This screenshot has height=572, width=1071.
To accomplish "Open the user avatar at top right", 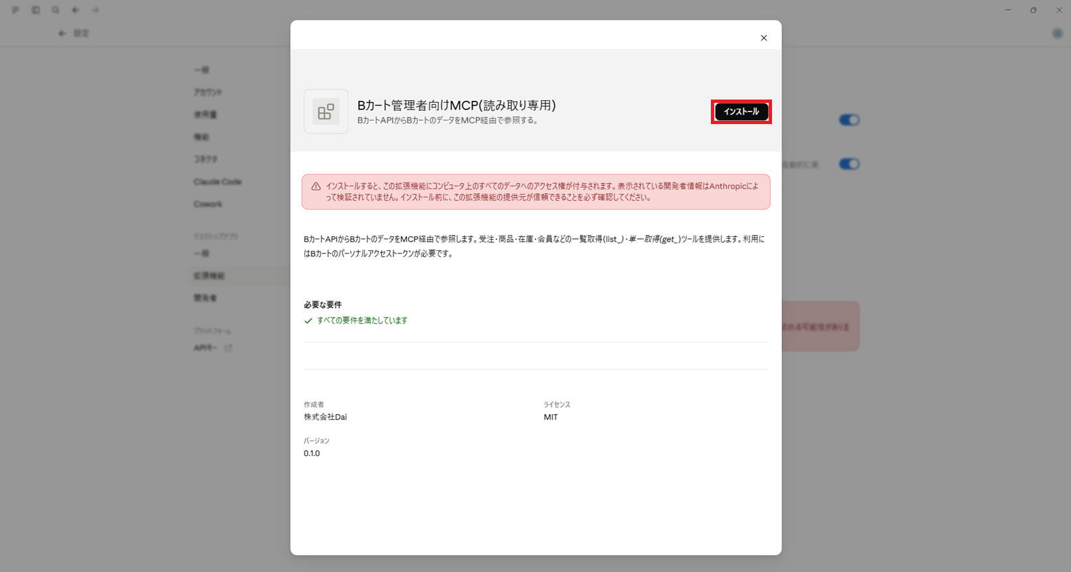I will tap(1057, 33).
